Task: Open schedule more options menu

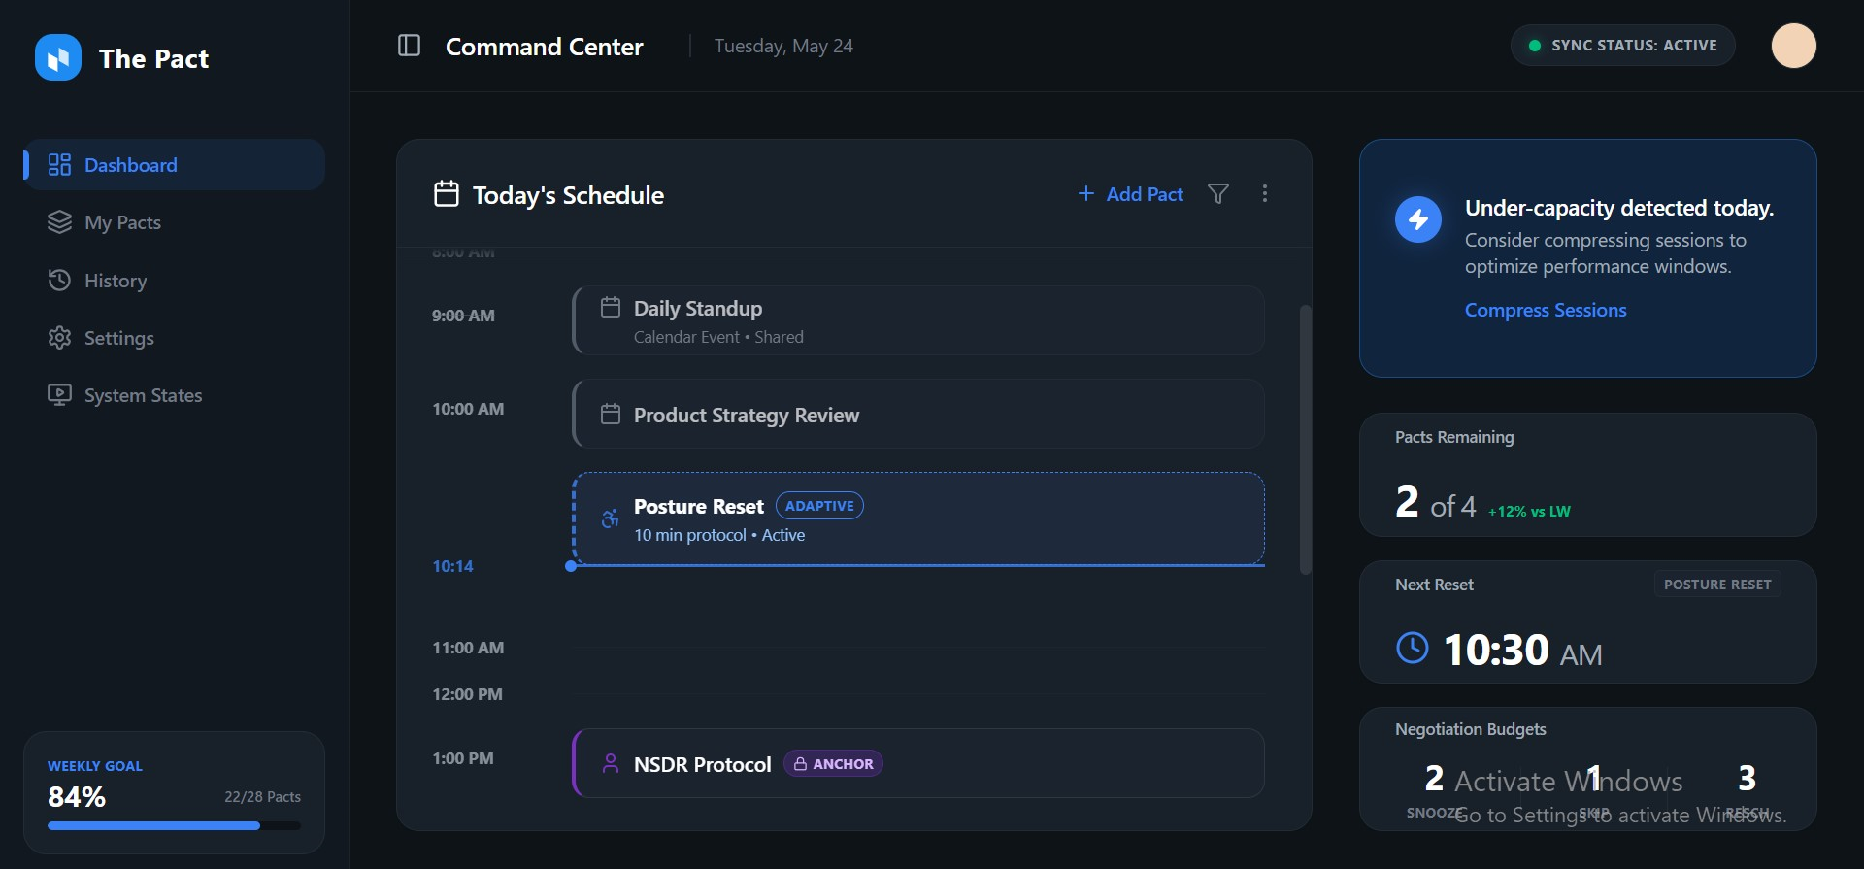Action: 1264,194
